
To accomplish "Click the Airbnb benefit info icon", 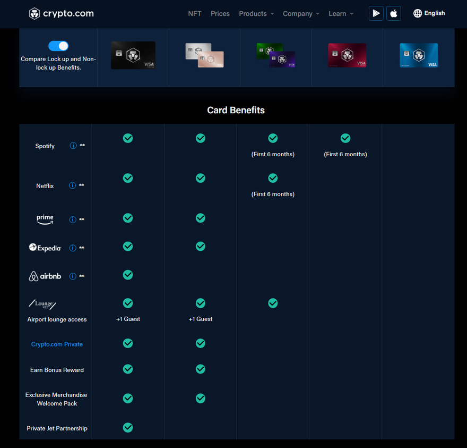I will [72, 276].
